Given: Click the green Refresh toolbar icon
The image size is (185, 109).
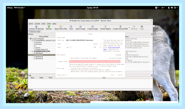Looking at the screenshot, I should 49,27.
